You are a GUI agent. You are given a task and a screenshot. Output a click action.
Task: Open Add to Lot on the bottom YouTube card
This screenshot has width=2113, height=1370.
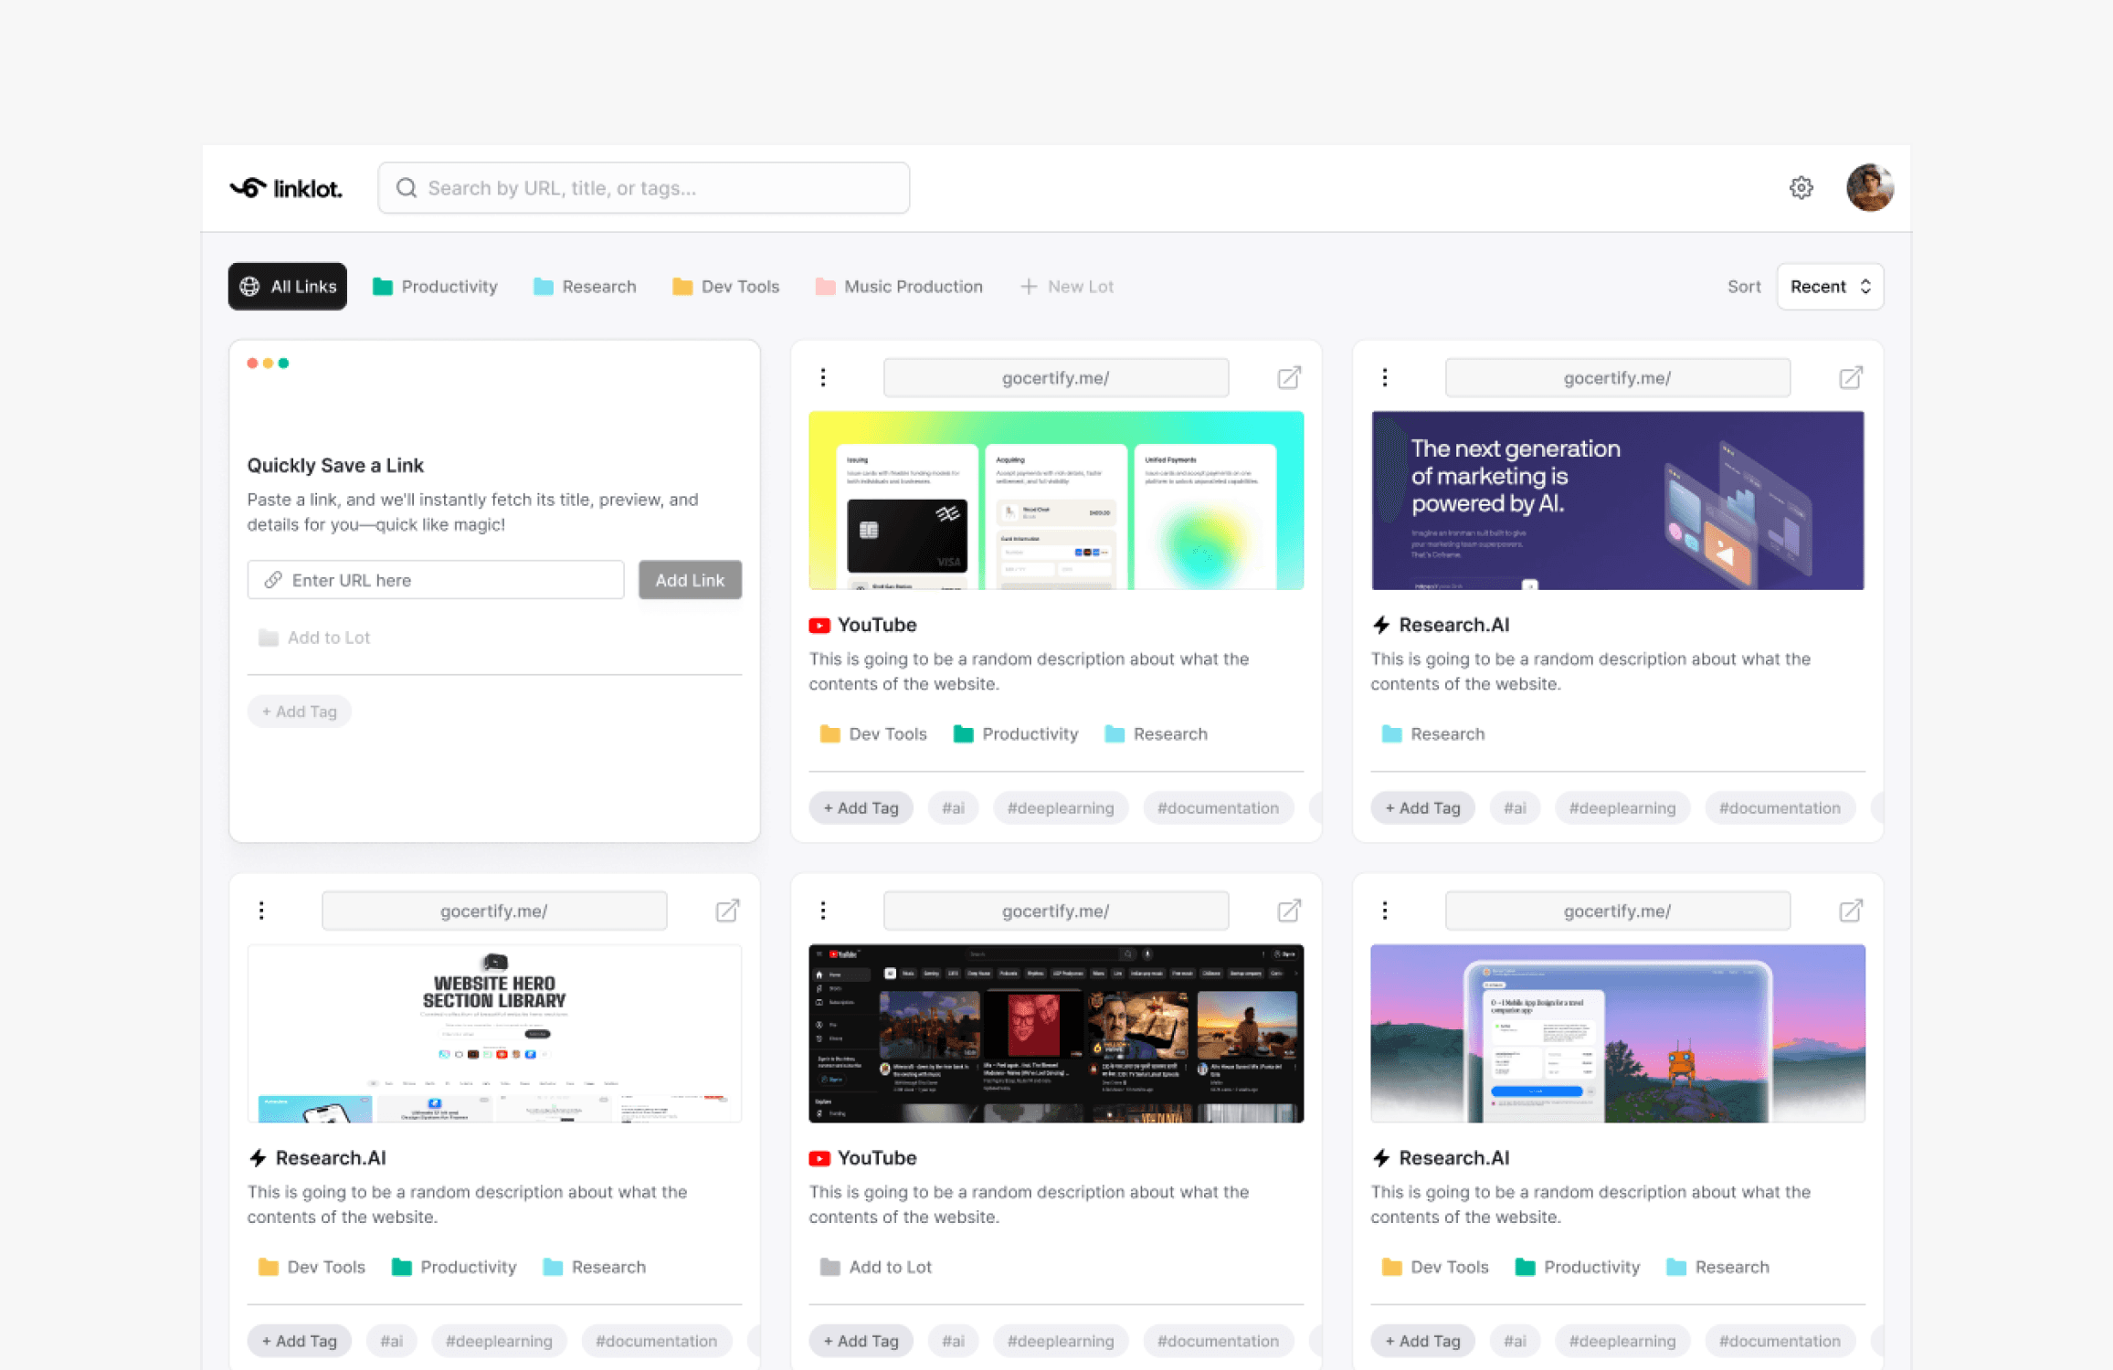pyautogui.click(x=874, y=1267)
